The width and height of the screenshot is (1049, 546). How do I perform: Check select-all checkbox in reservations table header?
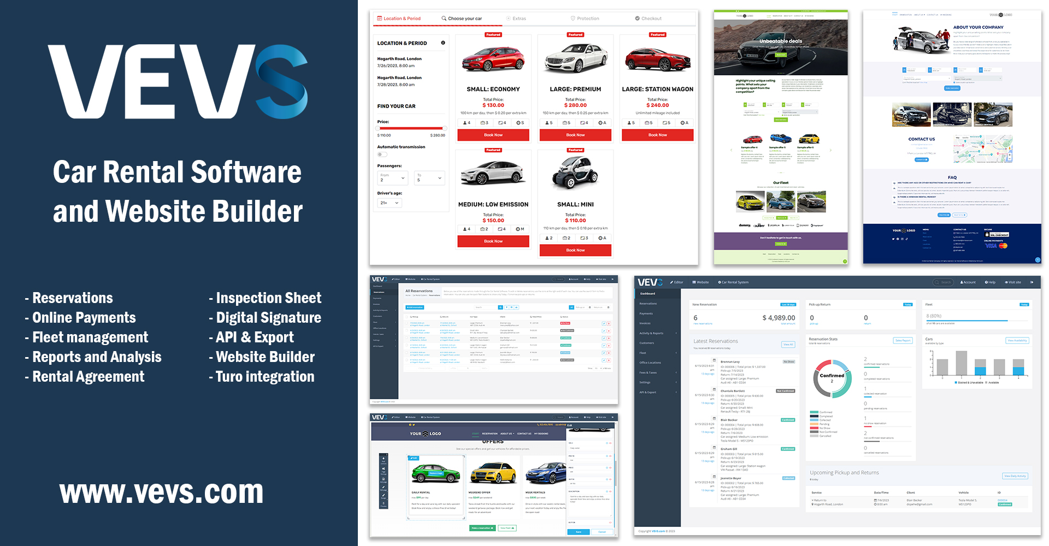(x=406, y=317)
